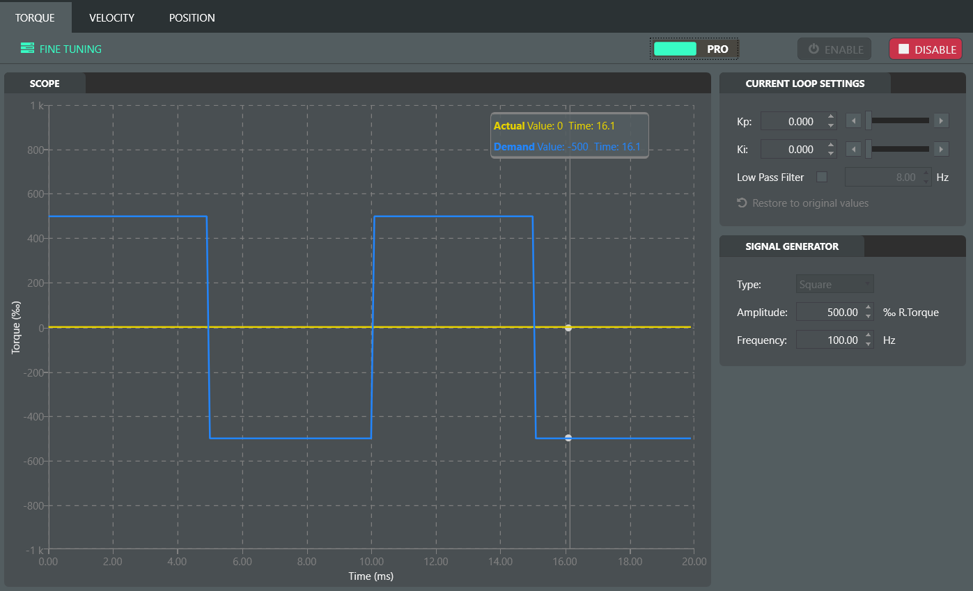Open the signal Type dropdown

coord(834,284)
